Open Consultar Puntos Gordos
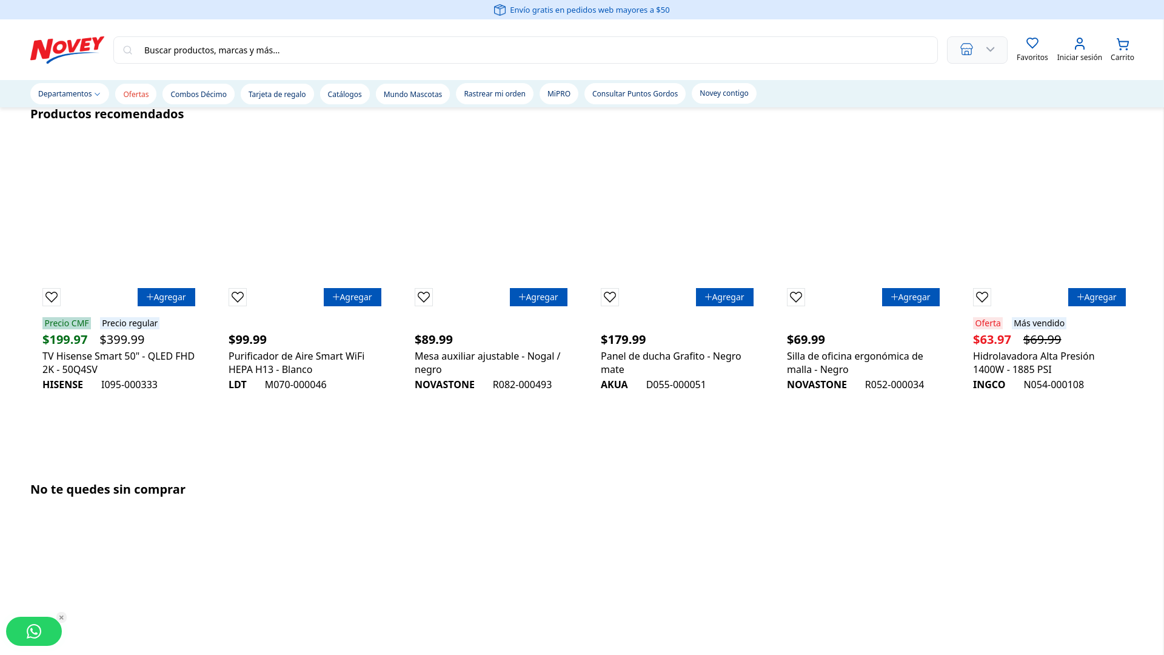Image resolution: width=1164 pixels, height=655 pixels. tap(635, 93)
